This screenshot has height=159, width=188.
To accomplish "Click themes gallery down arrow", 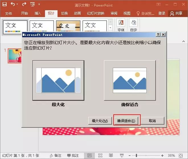I will (x=111, y=28).
